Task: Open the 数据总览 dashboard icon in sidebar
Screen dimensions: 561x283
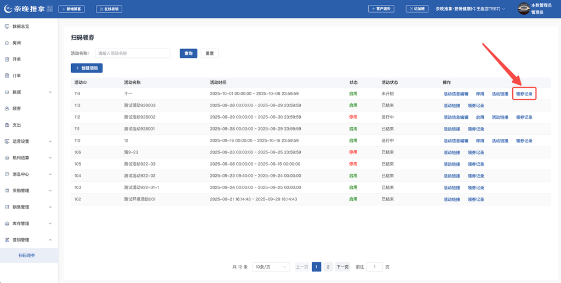Action: pos(7,26)
